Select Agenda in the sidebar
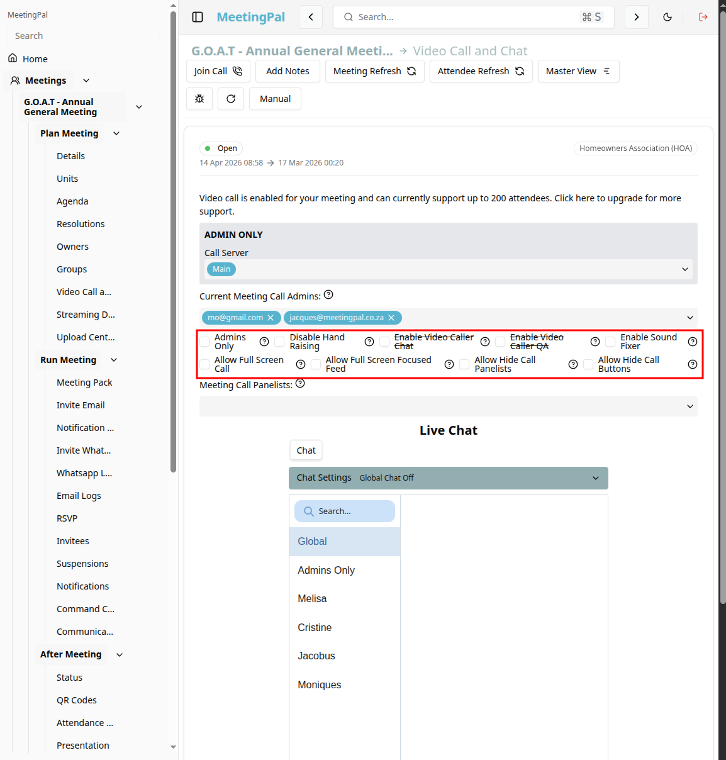 tap(72, 201)
